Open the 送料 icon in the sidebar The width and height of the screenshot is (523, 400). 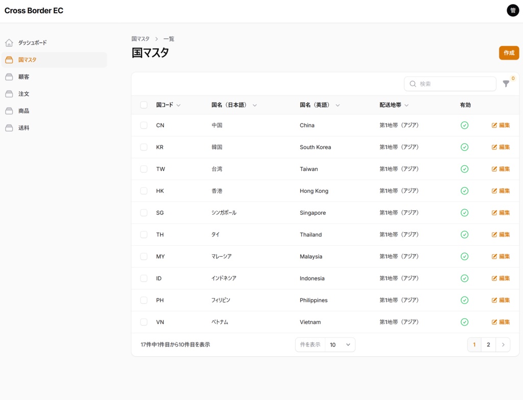click(x=9, y=128)
